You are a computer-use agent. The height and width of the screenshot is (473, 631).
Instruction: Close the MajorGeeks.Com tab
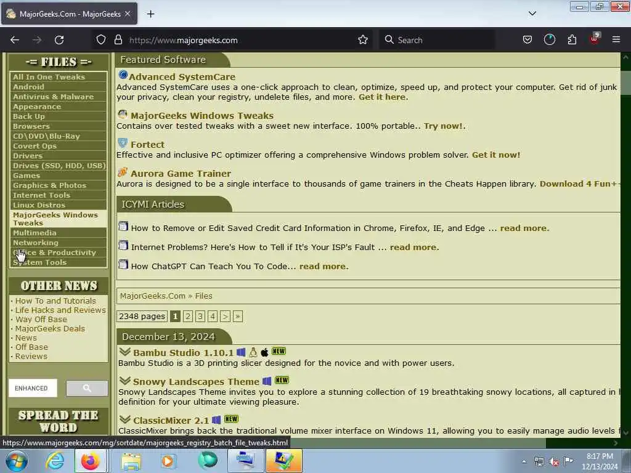(128, 14)
